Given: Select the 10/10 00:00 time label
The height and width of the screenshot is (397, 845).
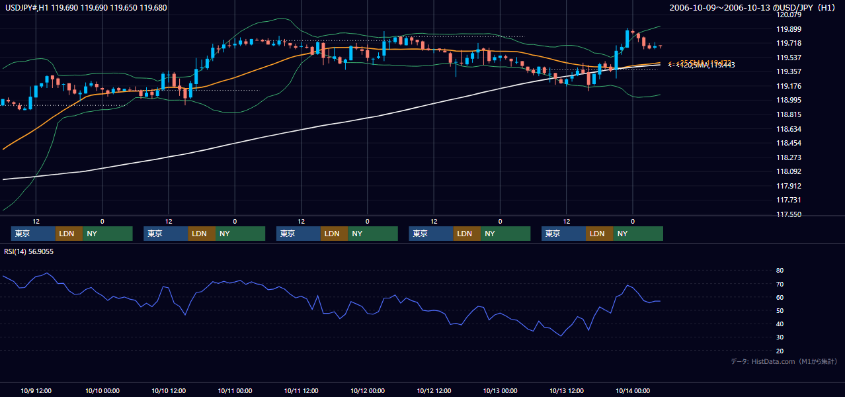Looking at the screenshot, I should (102, 390).
